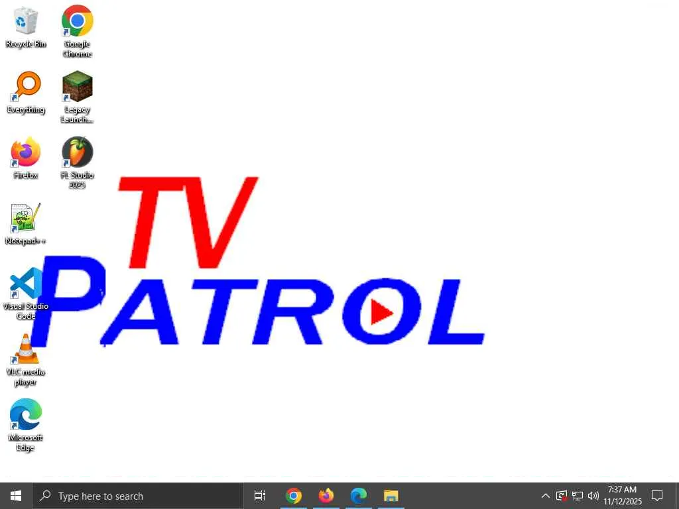The width and height of the screenshot is (679, 509).
Task: Open the Windows Start menu
Action: click(x=16, y=496)
